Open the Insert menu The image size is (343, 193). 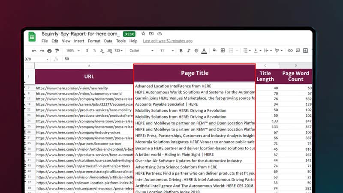(x=79, y=41)
